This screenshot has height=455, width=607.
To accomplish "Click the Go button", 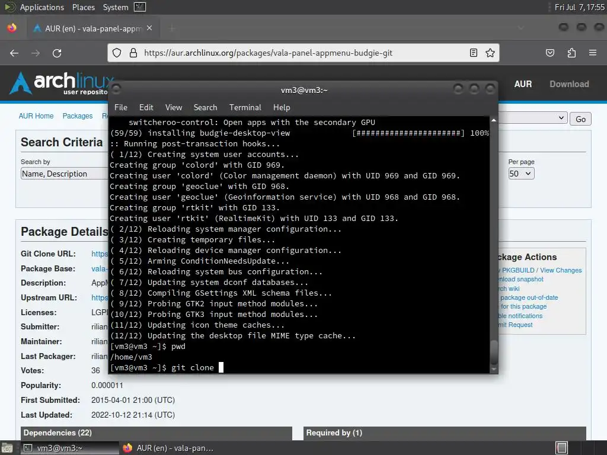I will pos(580,118).
